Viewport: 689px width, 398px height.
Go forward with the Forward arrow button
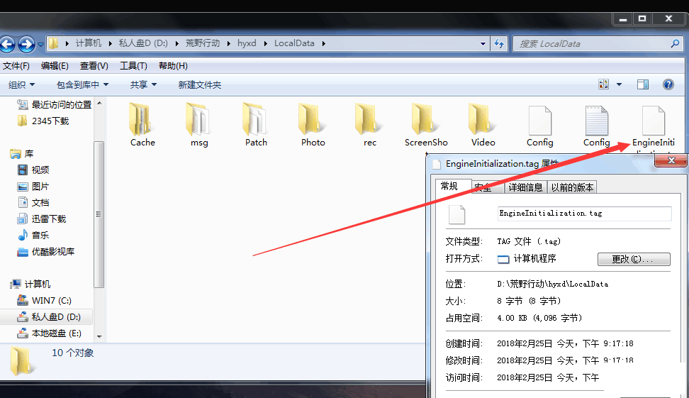26,43
